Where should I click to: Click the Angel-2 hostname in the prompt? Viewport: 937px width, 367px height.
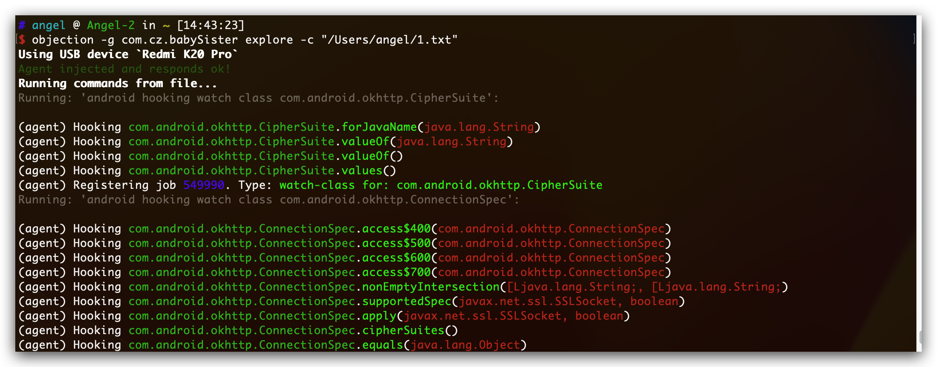111,25
